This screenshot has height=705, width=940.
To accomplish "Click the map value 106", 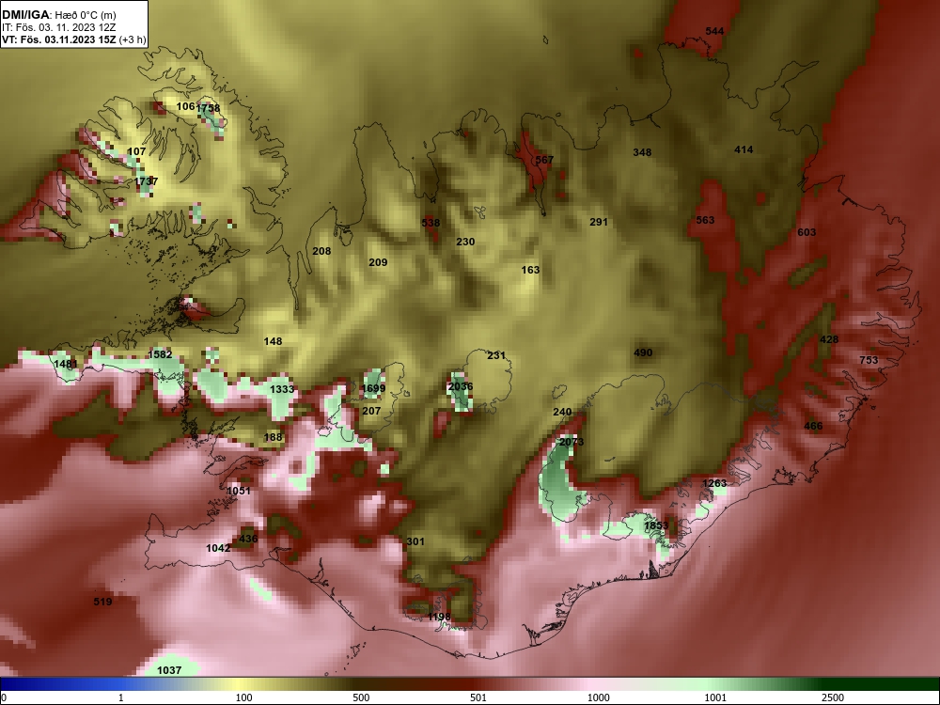I will (x=186, y=106).
